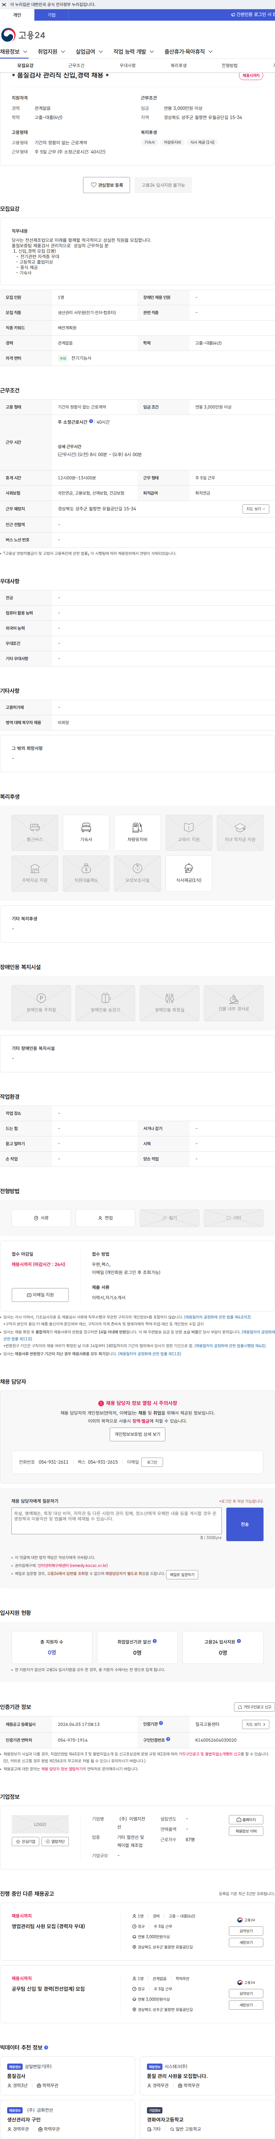Go to the 복리후생 section tab
This screenshot has width=275, height=2139.
179,66
